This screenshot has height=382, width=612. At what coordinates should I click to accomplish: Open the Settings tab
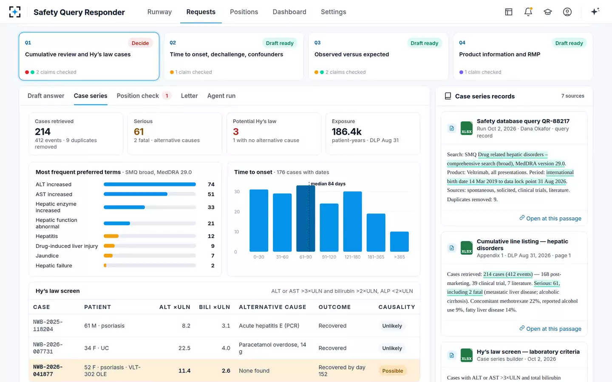point(334,12)
